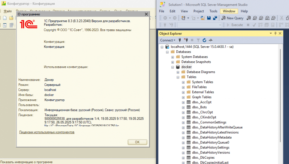Viewport: 289px width, 164px height.
Task: Expand the System Databases folder
Action: tap(173, 57)
